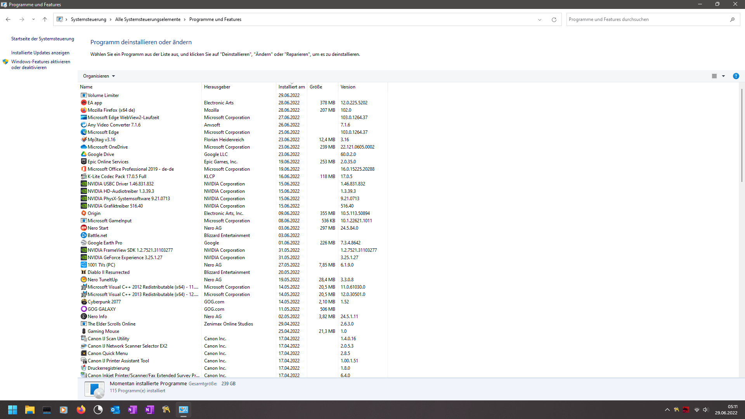Click the GOG GALAXY ring icon

pyautogui.click(x=83, y=309)
